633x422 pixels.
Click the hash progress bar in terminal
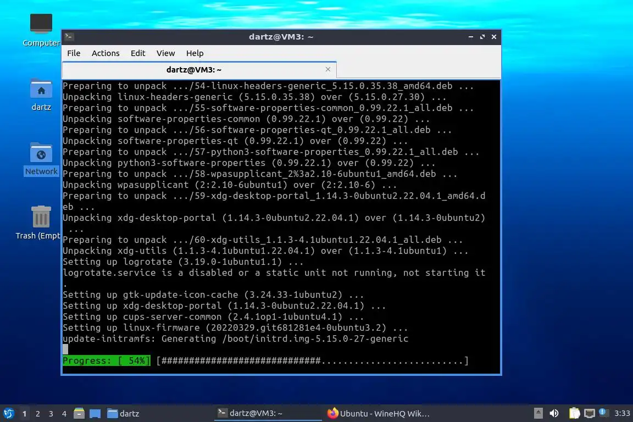pos(313,360)
